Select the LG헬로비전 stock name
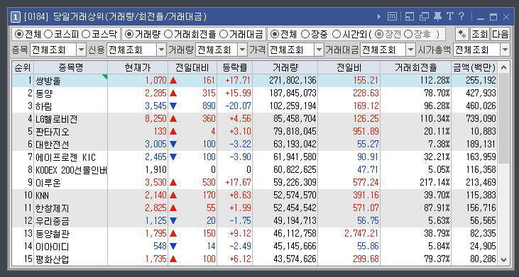The width and height of the screenshot is (519, 277). 57,119
